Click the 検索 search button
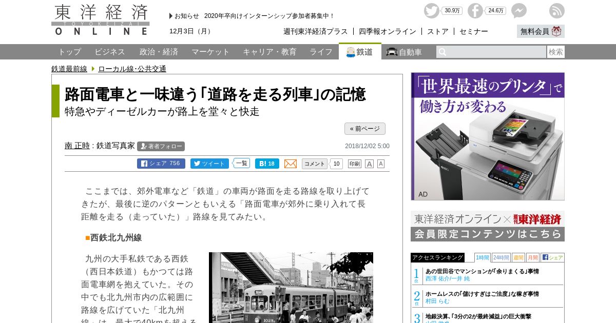The width and height of the screenshot is (616, 323). pos(556,52)
